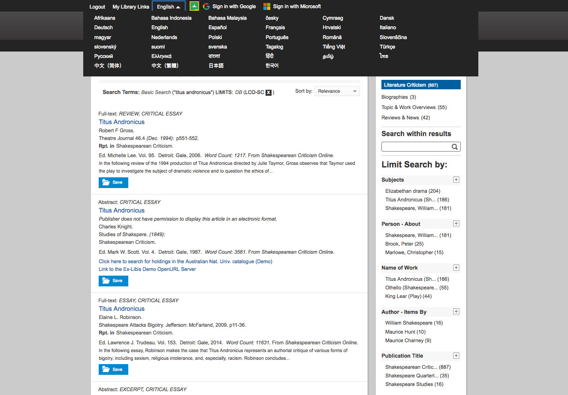Select Literature Criticism (887) tab
This screenshot has height=395, width=568.
pos(421,85)
